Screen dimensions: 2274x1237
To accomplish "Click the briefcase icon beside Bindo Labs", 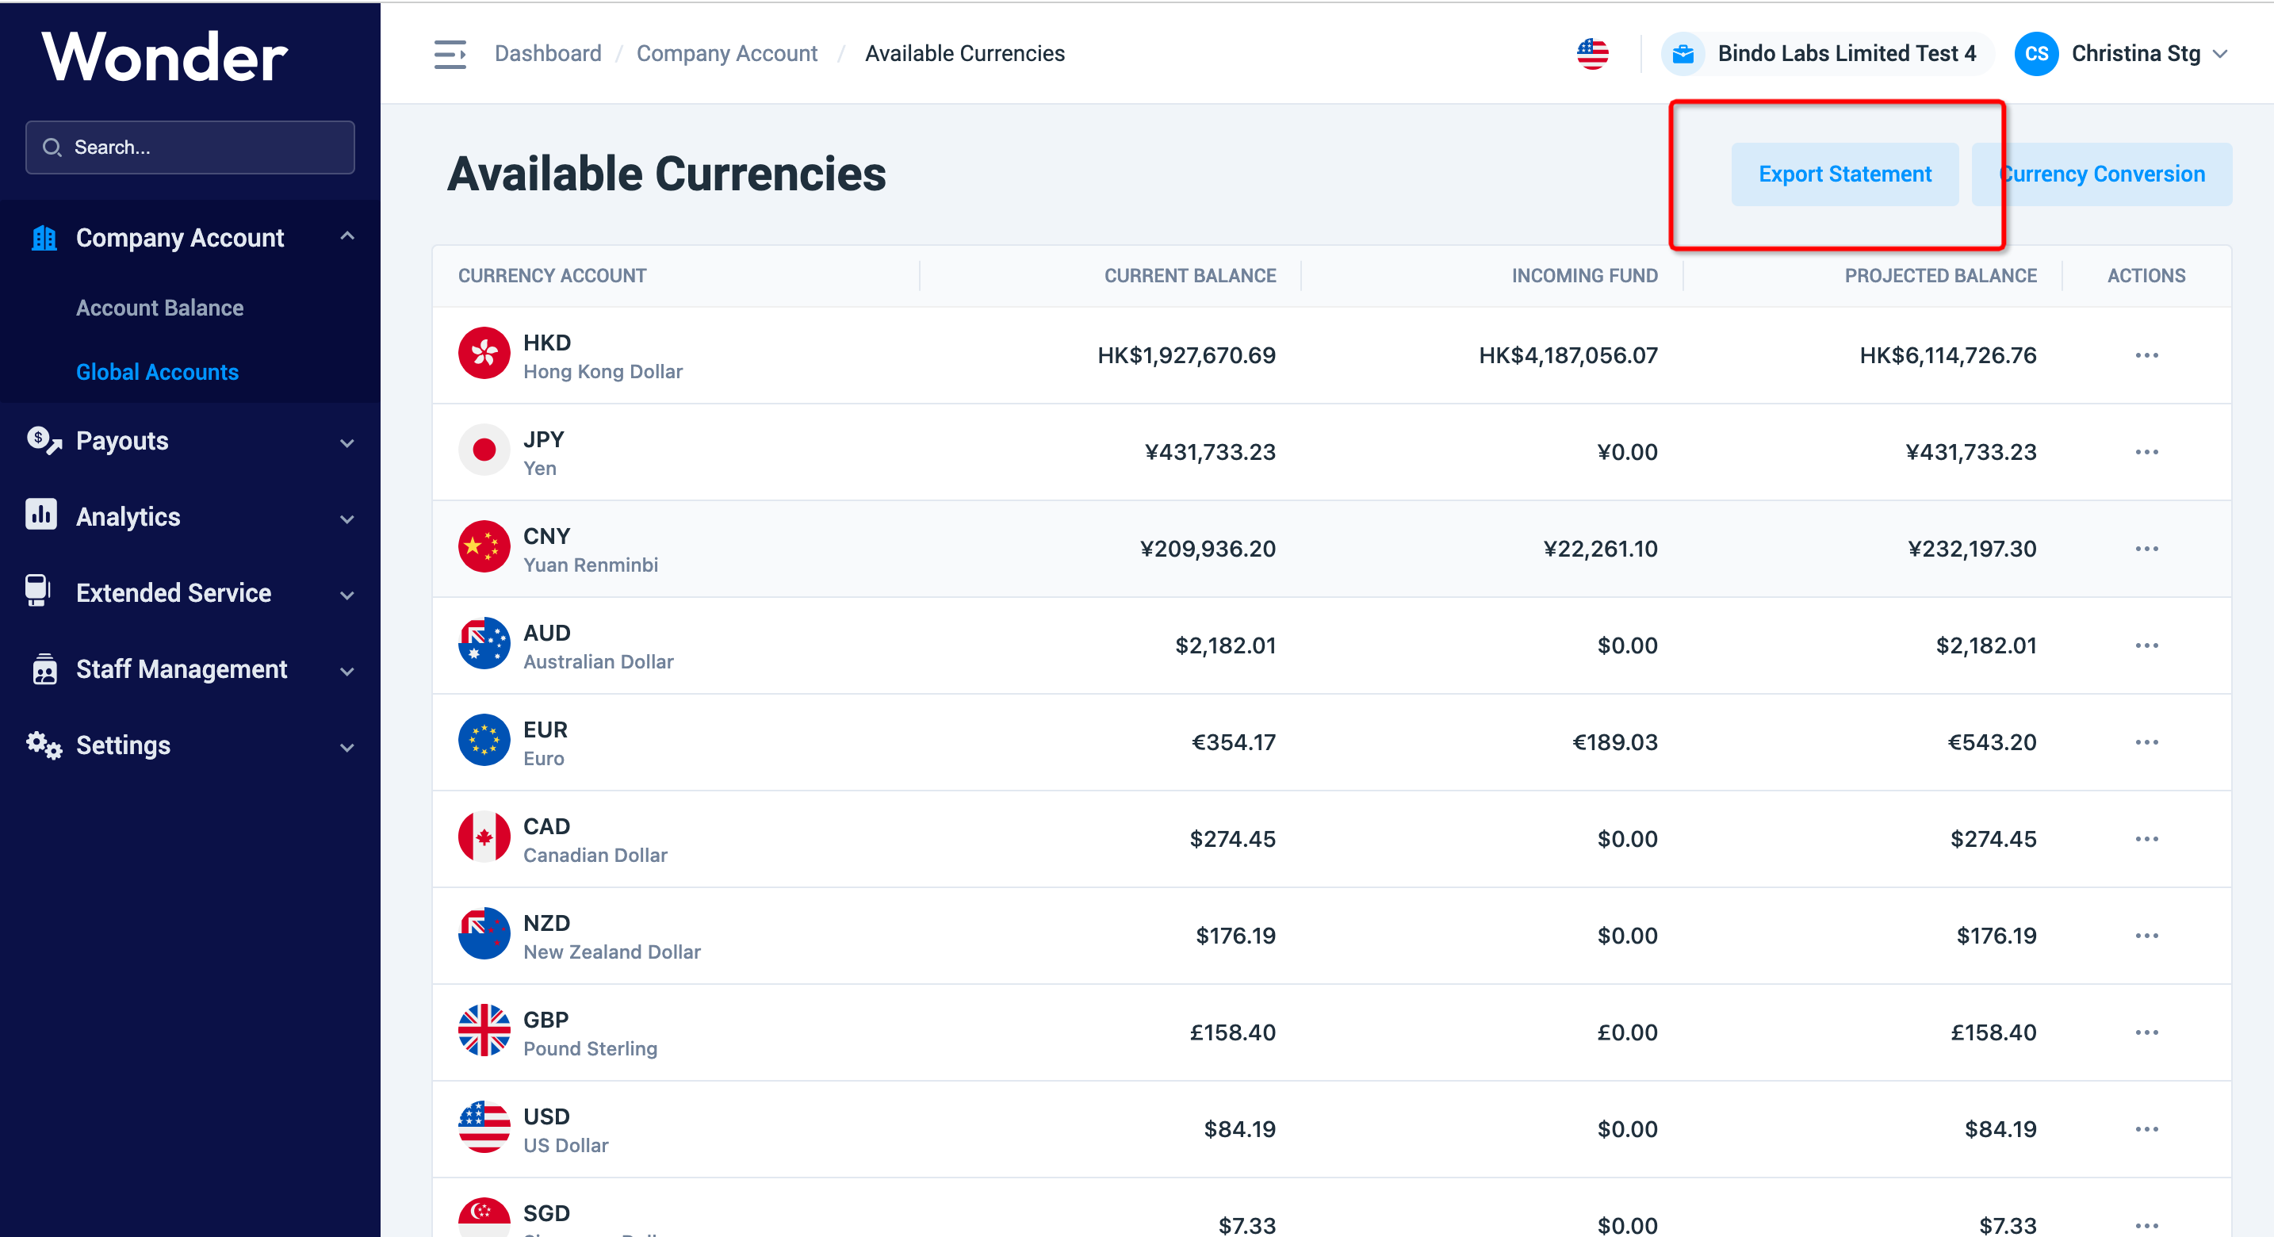I will (x=1683, y=54).
